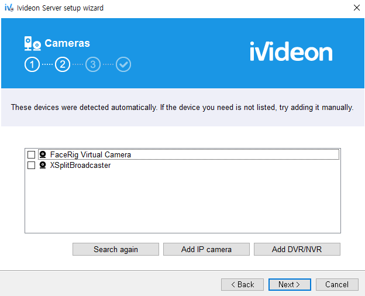Viewport: 365px width, 296px height.
Task: Cancel the setup wizard
Action: [x=337, y=284]
